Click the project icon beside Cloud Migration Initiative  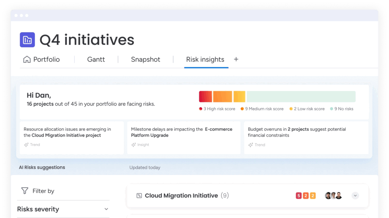[x=139, y=196]
